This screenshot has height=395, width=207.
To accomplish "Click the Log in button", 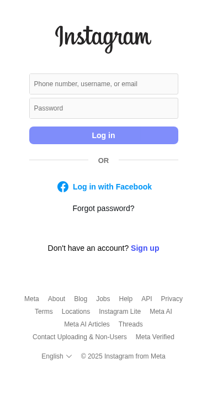I will (x=104, y=135).
